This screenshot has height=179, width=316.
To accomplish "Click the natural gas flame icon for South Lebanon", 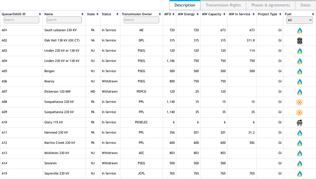I will tap(299, 31).
